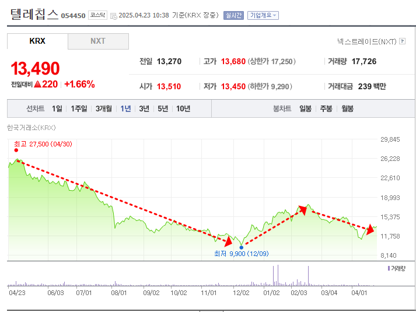Switch to the 일봉 daily candle chart
The image size is (416, 312).
(305, 108)
